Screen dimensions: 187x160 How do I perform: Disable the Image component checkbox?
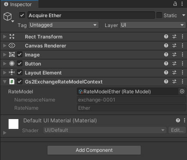pos(20,54)
